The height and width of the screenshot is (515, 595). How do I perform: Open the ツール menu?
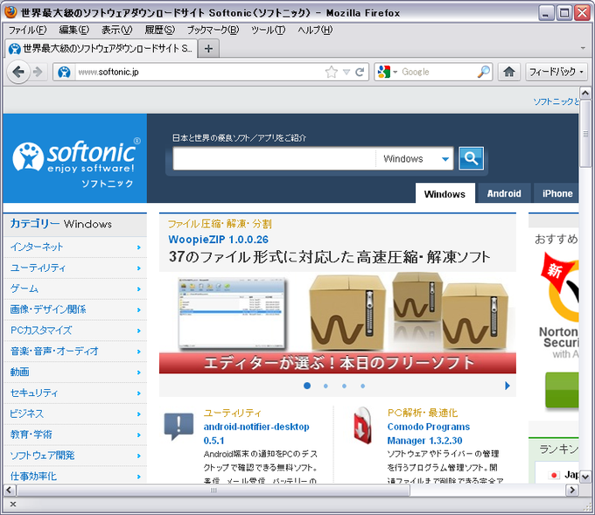click(x=269, y=30)
